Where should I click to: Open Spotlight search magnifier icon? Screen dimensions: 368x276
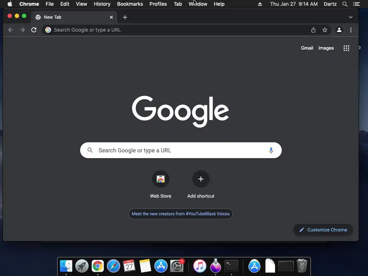coord(345,4)
